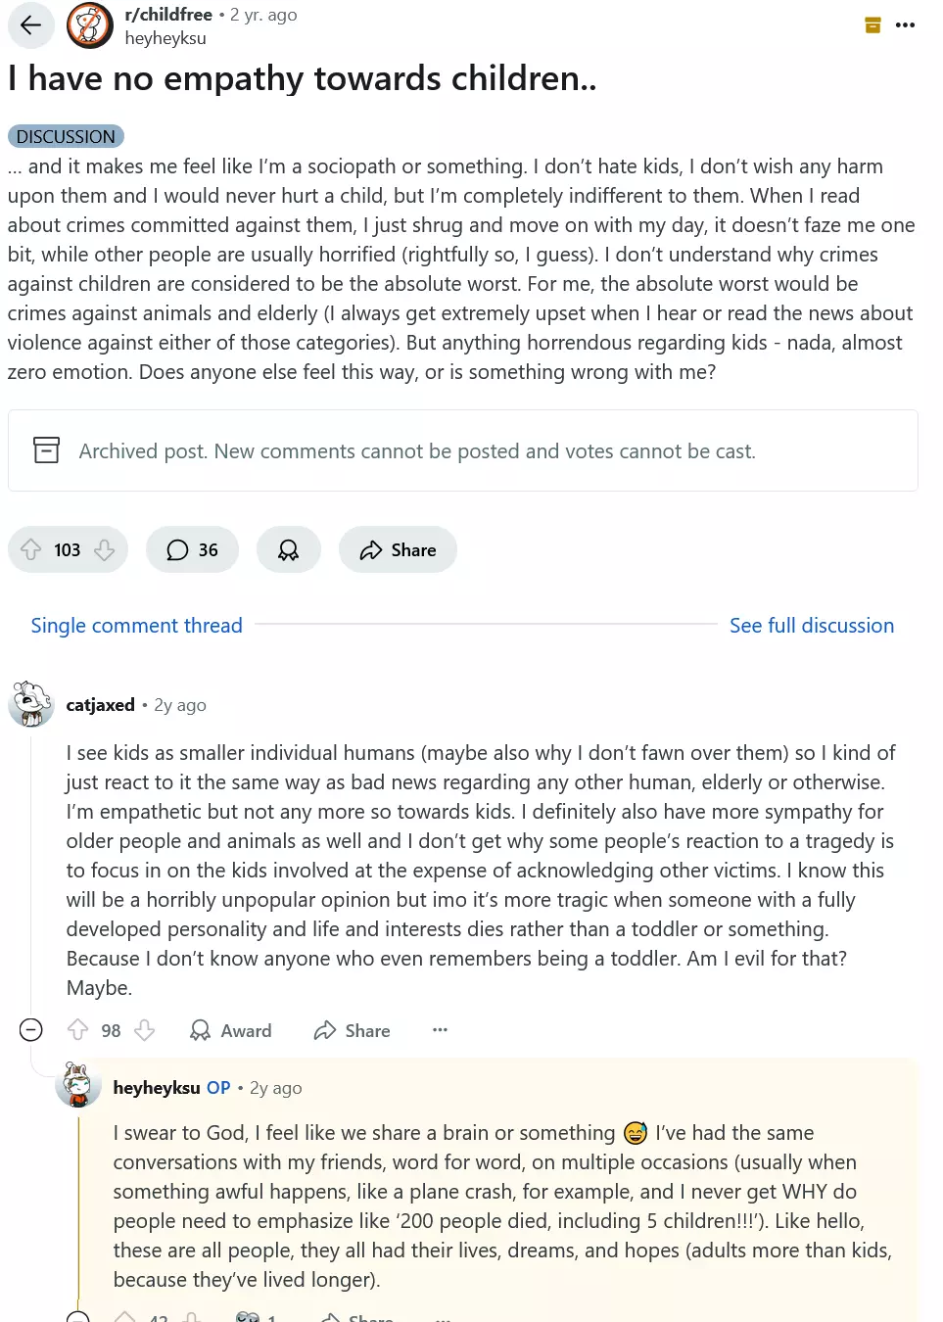The width and height of the screenshot is (943, 1322).
Task: Open the post's three-dot options menu
Action: 905,25
